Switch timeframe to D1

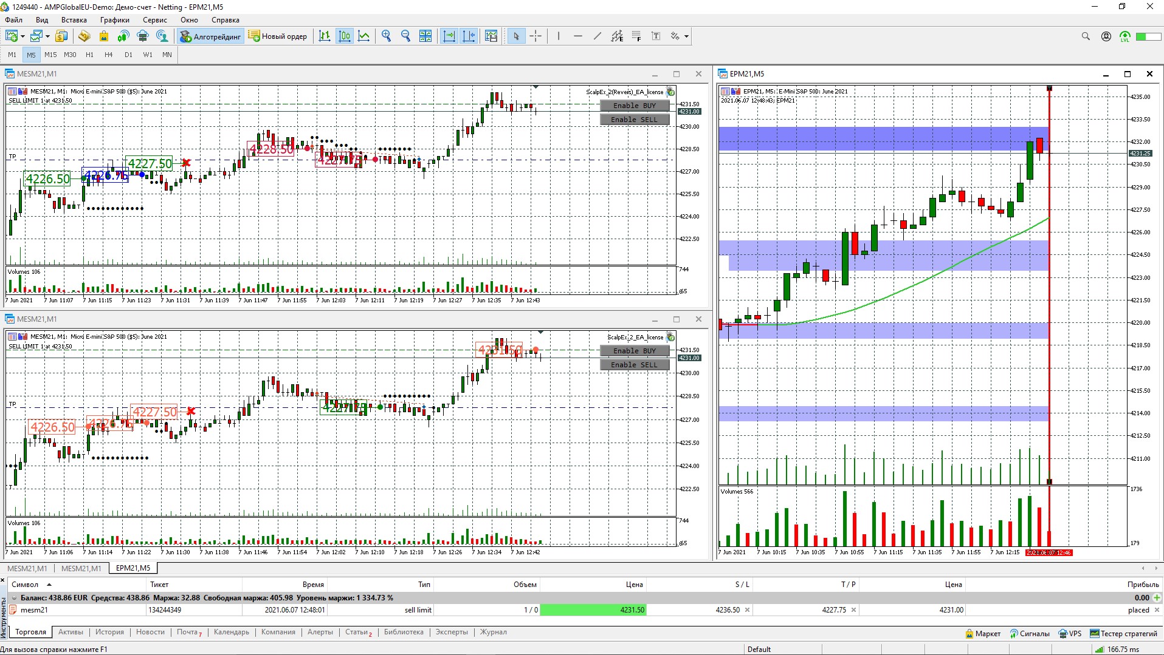pyautogui.click(x=128, y=55)
